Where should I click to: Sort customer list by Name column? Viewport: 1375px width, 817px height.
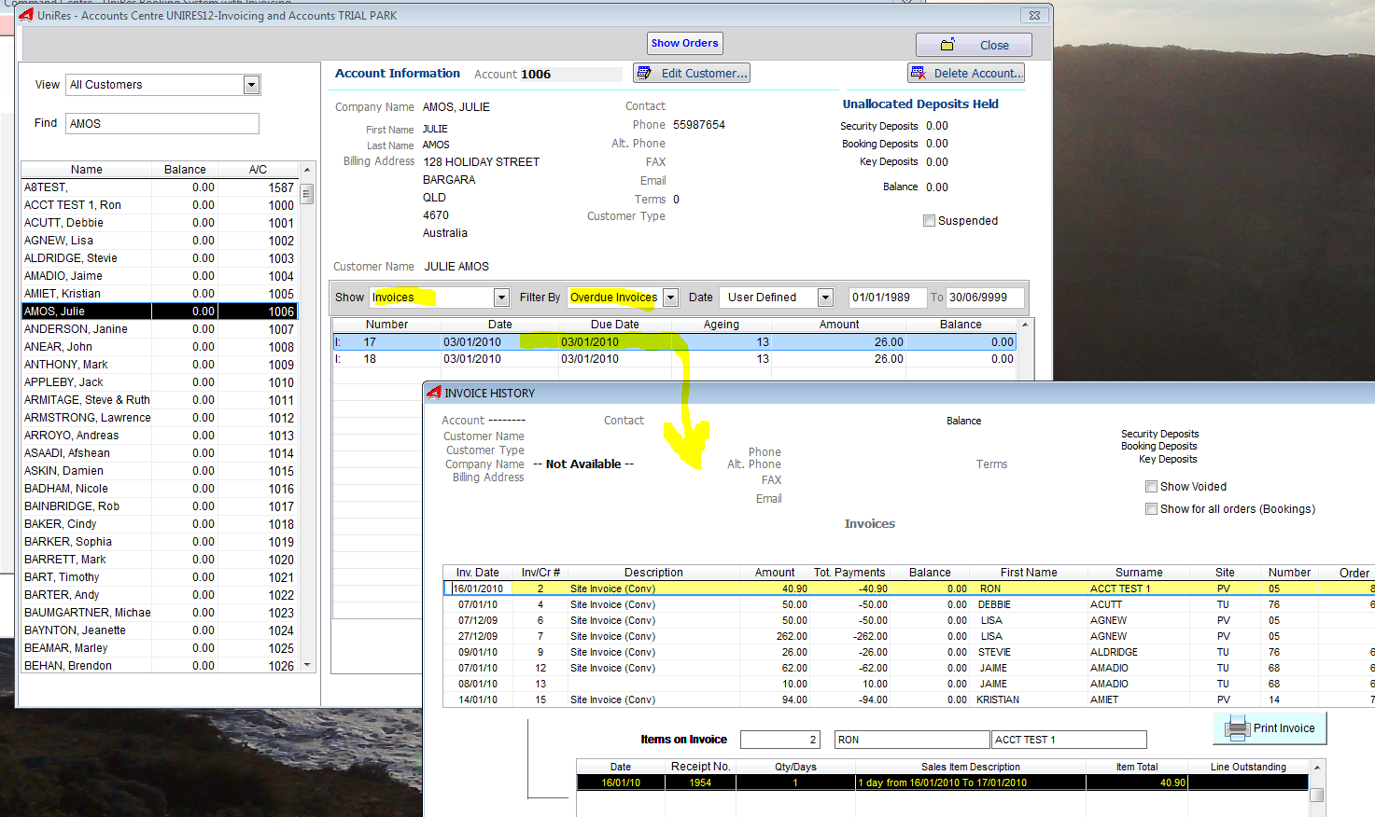click(87, 170)
